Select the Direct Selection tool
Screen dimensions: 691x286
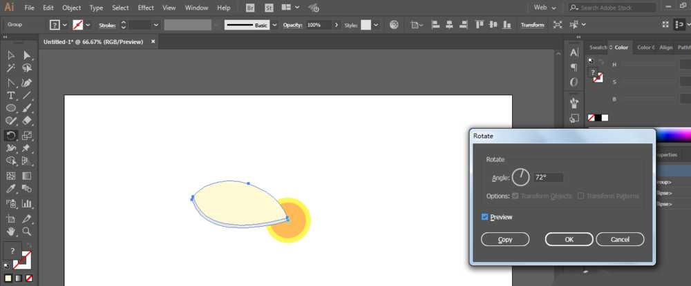pyautogui.click(x=27, y=55)
